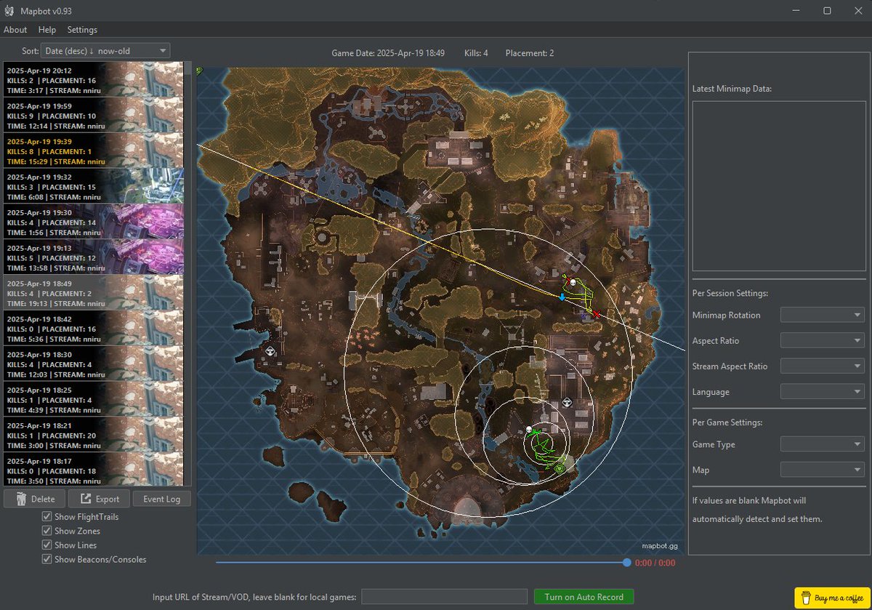Click the Mapbot app icon in title bar

[9, 11]
